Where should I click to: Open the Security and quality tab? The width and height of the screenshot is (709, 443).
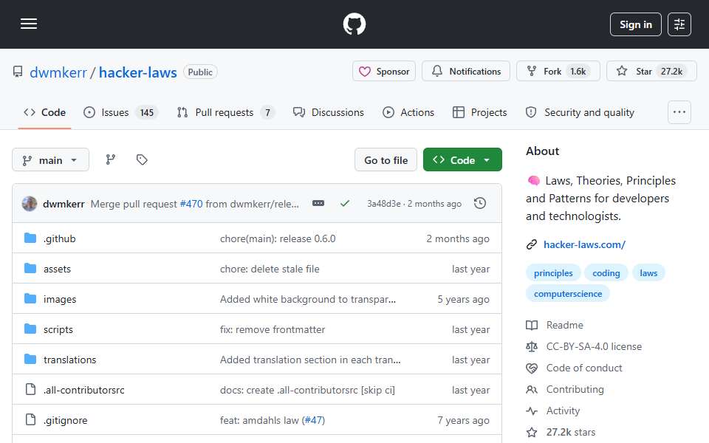(580, 112)
